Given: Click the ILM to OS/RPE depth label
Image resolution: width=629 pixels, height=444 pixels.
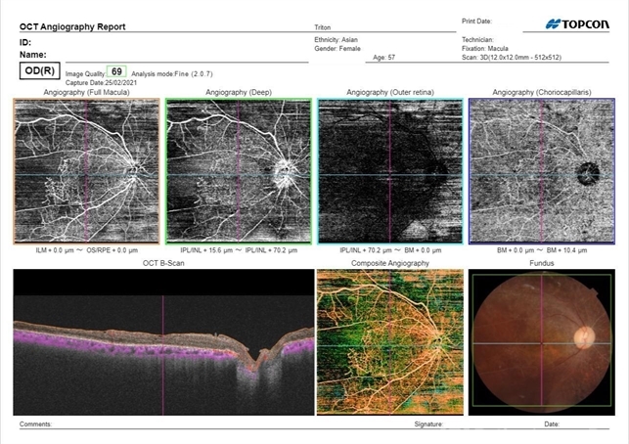Looking at the screenshot, I should (x=86, y=252).
